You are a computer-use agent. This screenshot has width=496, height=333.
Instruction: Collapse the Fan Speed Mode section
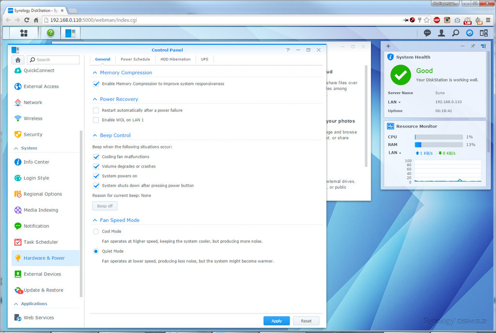tap(95, 220)
